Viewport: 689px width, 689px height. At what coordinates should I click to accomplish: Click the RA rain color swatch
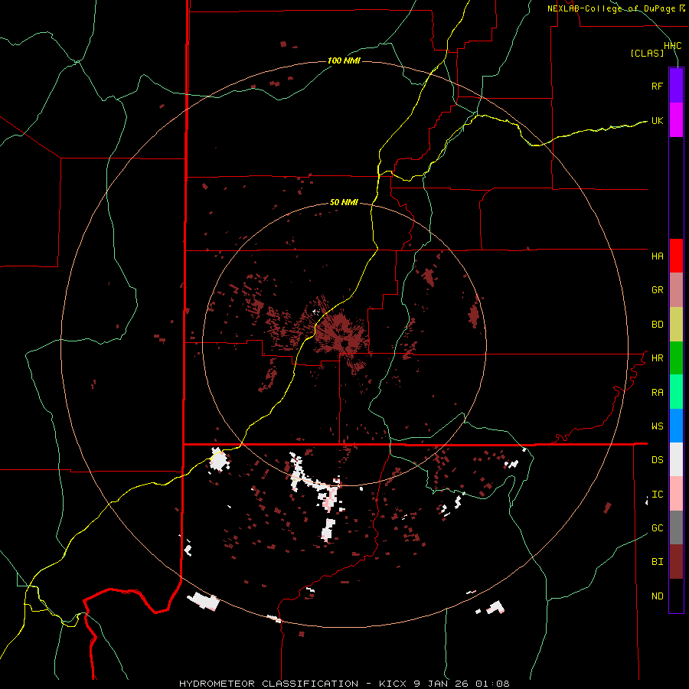click(676, 392)
